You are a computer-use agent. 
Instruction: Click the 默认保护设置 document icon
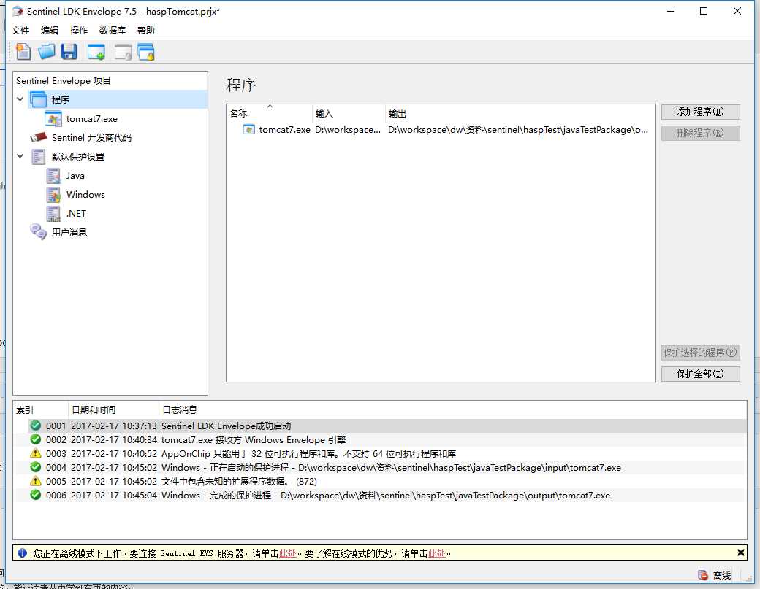39,157
